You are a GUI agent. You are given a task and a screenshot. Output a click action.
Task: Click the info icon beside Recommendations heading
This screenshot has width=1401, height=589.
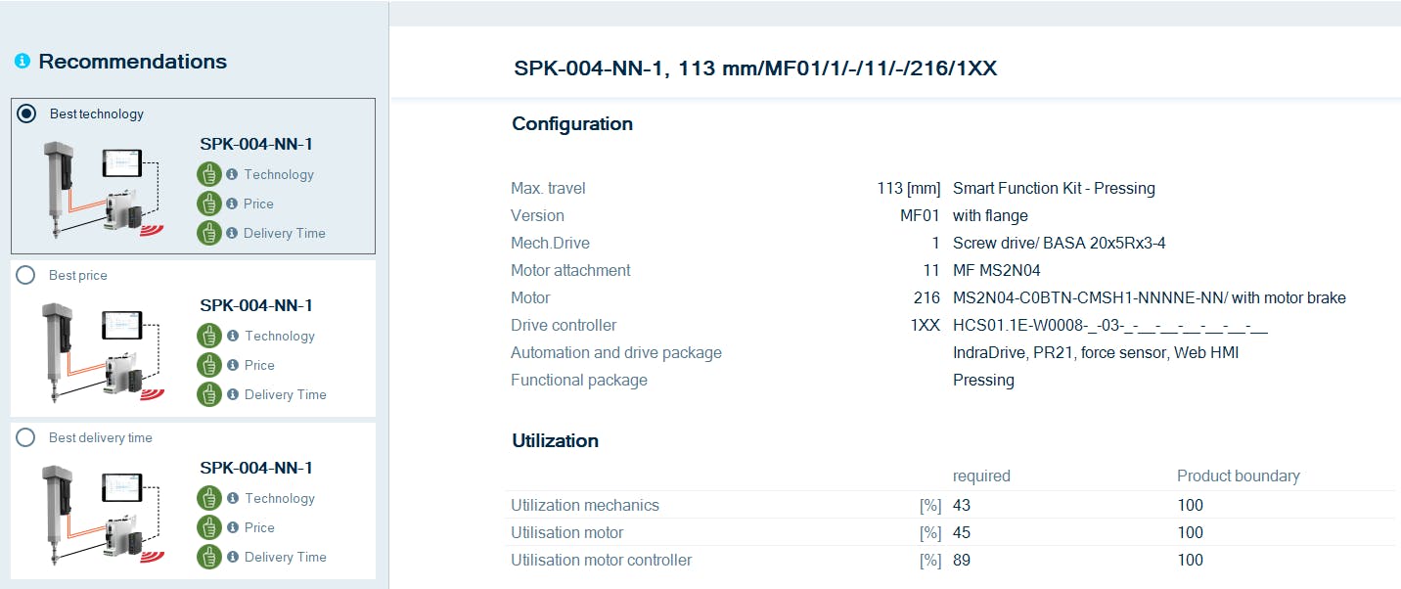pyautogui.click(x=23, y=62)
